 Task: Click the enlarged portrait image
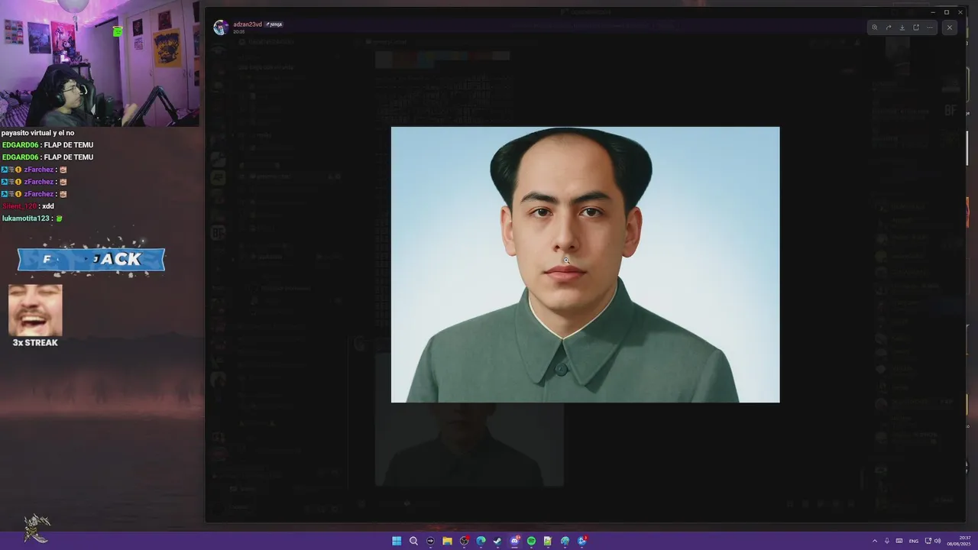tap(585, 264)
